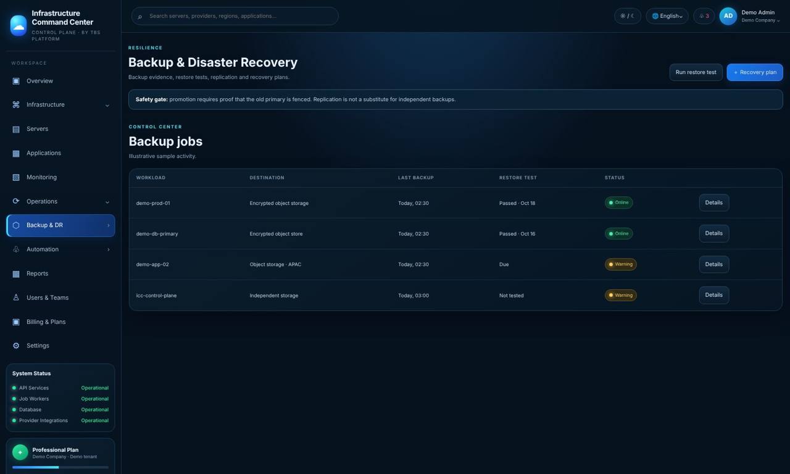
Task: Open the English language dropdown
Action: coord(667,16)
